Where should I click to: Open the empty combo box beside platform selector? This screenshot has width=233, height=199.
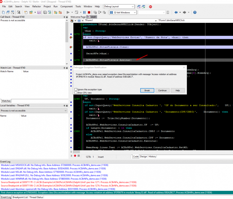click(164, 13)
